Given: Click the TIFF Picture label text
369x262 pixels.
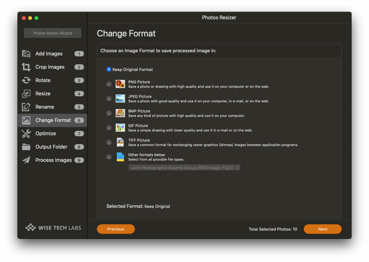Looking at the screenshot, I should click(139, 140).
